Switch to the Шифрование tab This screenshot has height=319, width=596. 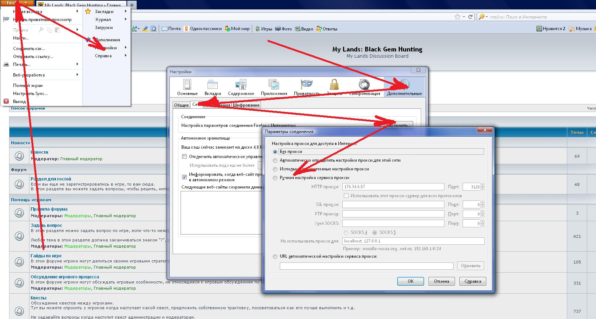click(246, 105)
